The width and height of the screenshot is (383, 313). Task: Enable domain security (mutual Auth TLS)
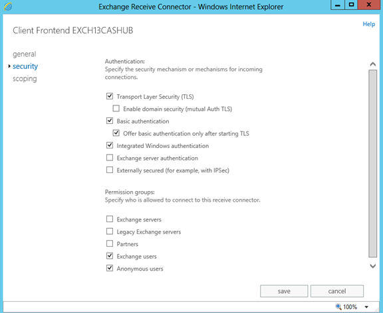coord(116,108)
